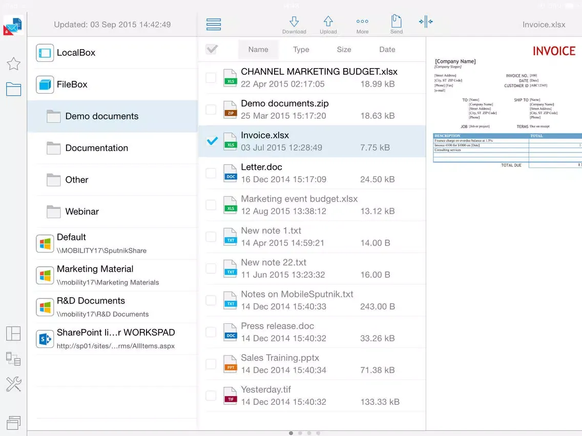Open the windows stack icon in sidebar
Viewport: 582px width, 436px height.
point(13,422)
